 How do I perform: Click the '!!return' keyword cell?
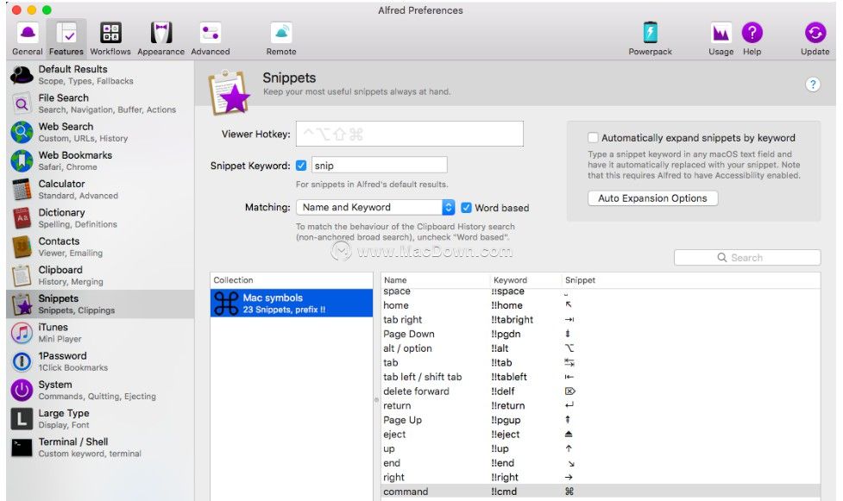tap(508, 406)
